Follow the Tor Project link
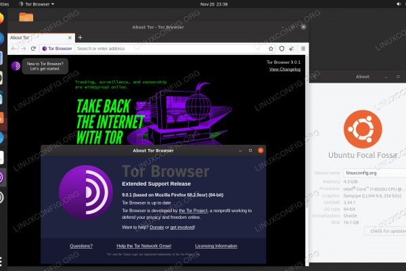 (x=191, y=211)
